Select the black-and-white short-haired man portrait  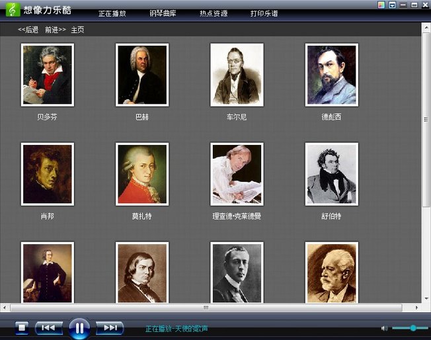coord(237,273)
